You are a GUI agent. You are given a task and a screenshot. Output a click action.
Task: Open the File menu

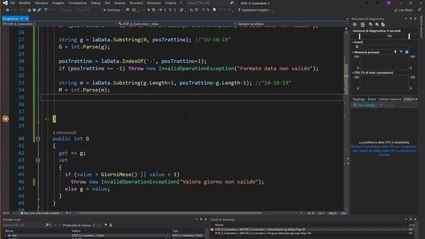click(x=12, y=3)
